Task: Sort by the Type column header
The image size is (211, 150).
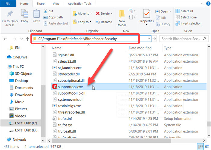Action: [168, 48]
